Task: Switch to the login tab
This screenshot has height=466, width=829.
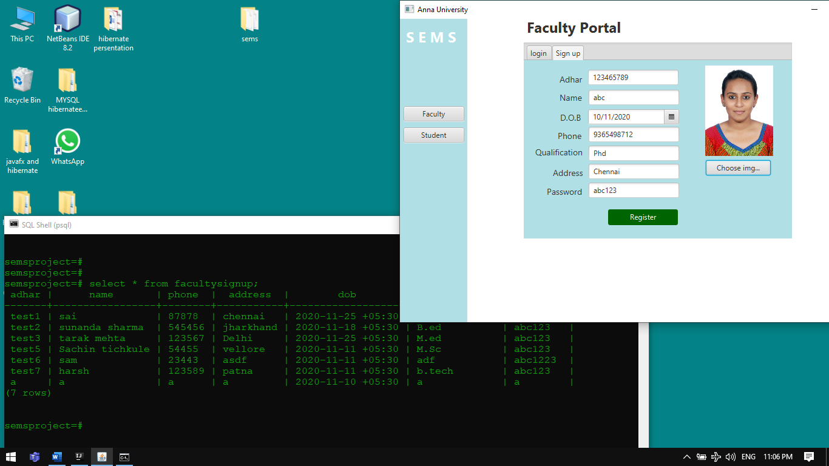Action: coord(538,53)
